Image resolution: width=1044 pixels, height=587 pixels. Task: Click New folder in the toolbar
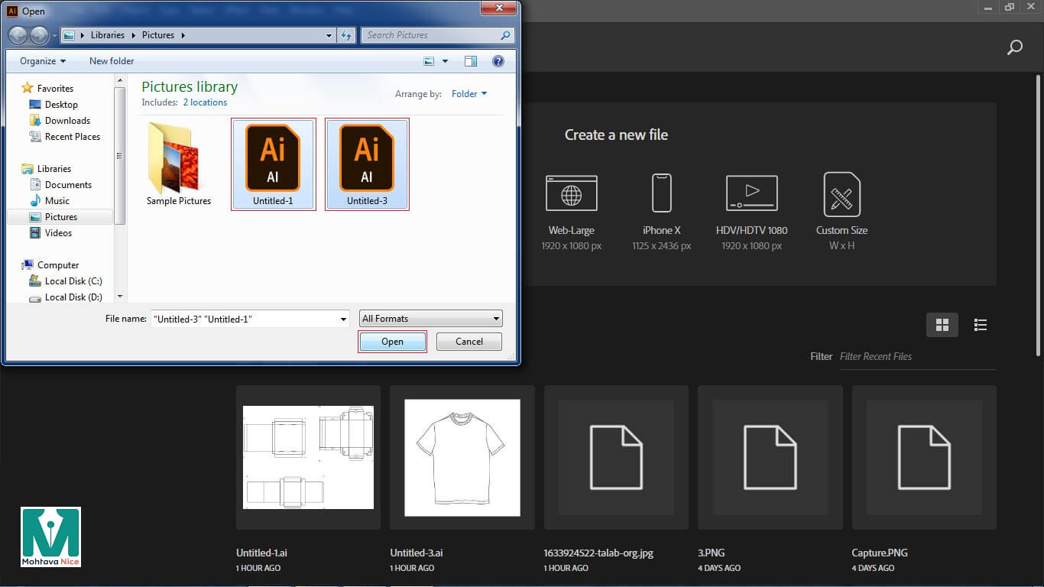click(x=112, y=61)
